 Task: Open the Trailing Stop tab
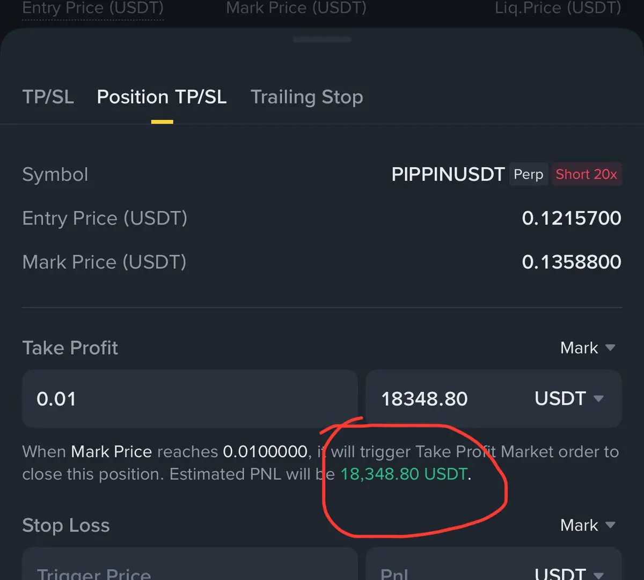[x=306, y=97]
